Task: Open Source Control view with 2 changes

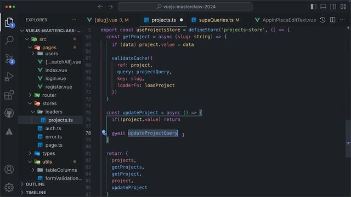Action: 9,59
